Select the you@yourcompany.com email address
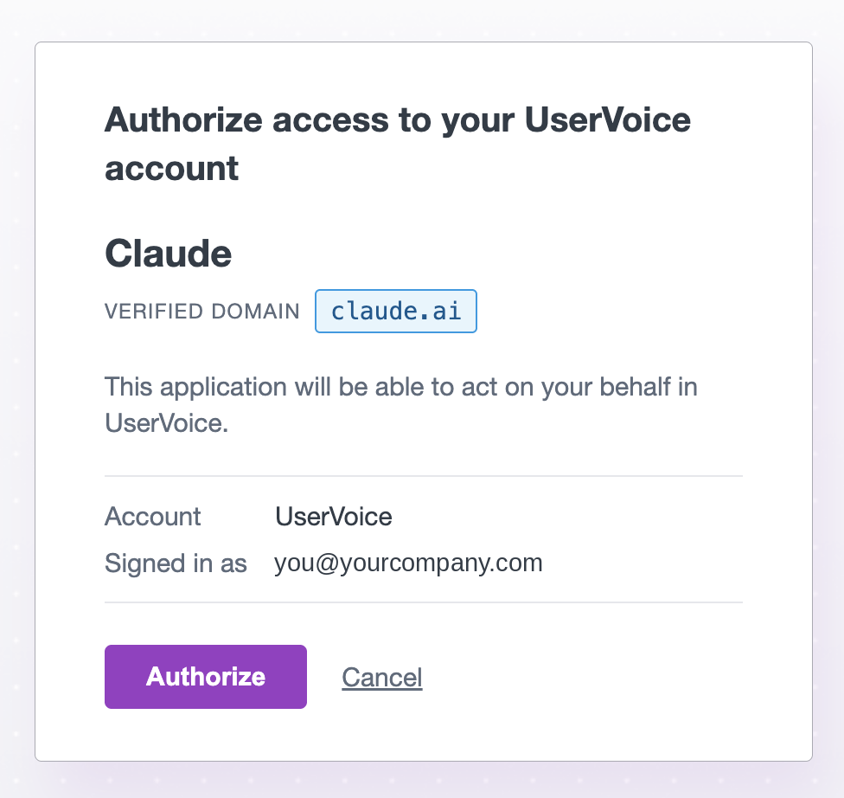 tap(408, 563)
